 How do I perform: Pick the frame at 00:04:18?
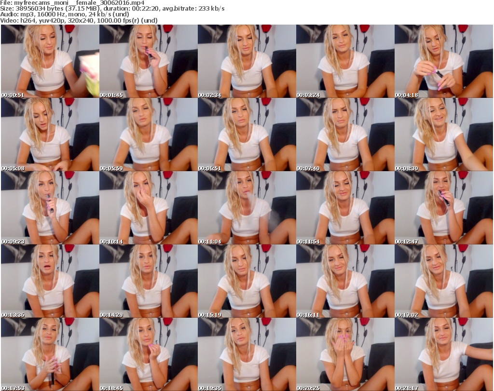(x=443, y=61)
